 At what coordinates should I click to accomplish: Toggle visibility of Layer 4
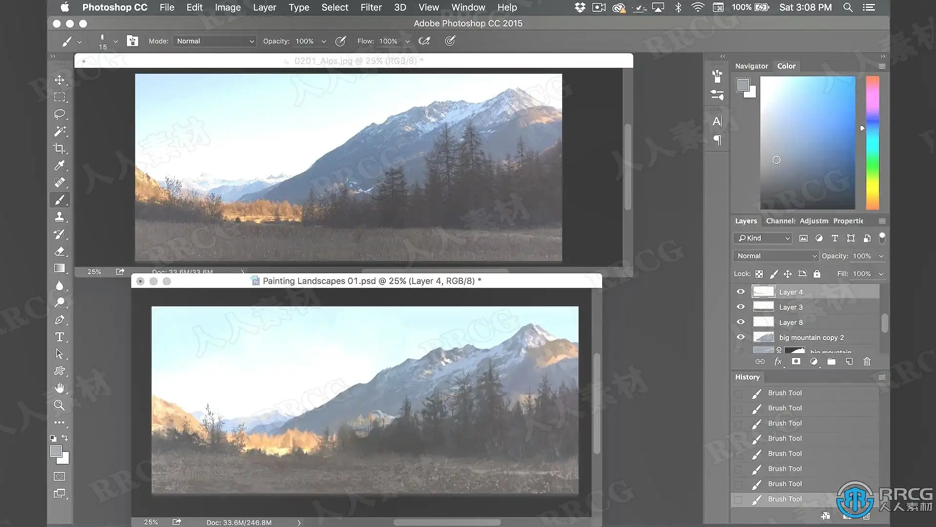click(740, 292)
